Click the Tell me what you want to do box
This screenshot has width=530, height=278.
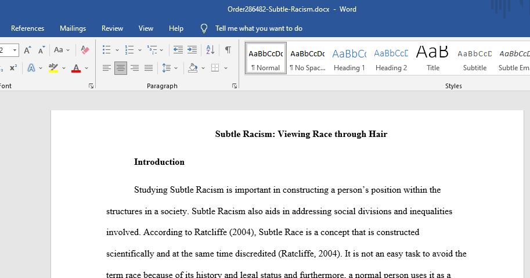coord(258,28)
